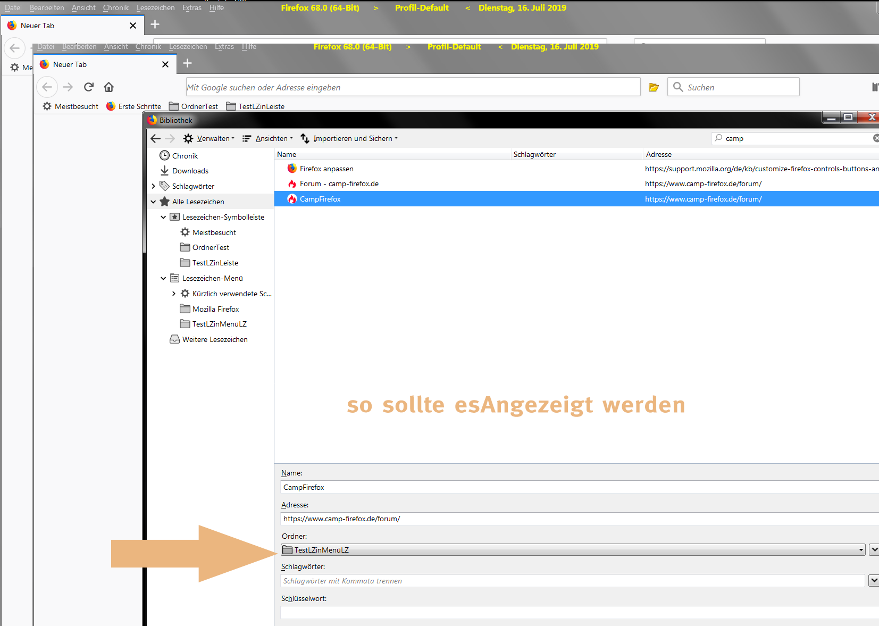The width and height of the screenshot is (879, 626).
Task: Click the Suchen search box in front Firefox
Action: 733,87
